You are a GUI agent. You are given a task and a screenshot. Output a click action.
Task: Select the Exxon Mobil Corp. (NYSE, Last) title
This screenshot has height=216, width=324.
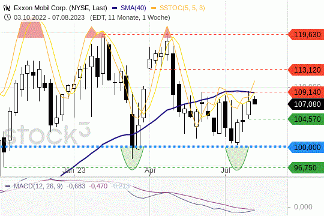(x=61, y=8)
